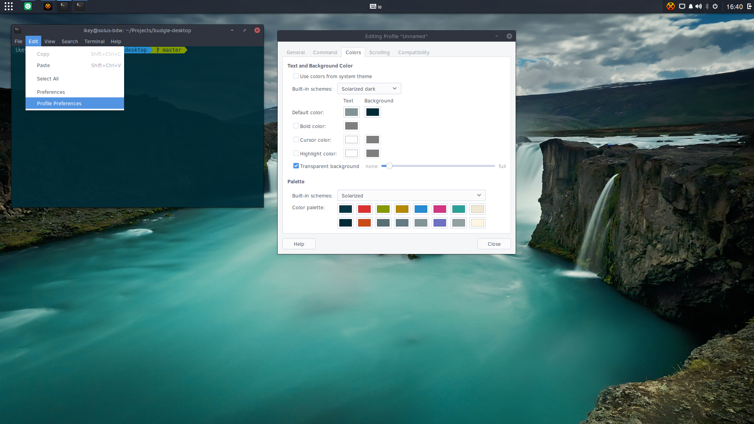Click the Bluetooth tray icon
This screenshot has width=754, height=424.
coord(707,6)
